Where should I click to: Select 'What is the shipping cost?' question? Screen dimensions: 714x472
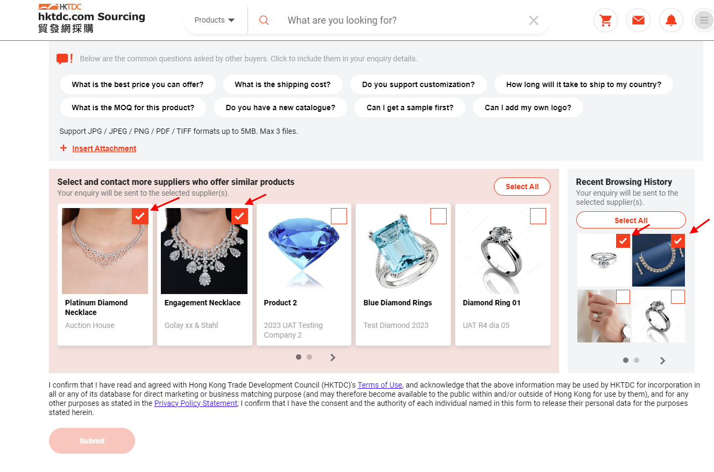(x=282, y=84)
